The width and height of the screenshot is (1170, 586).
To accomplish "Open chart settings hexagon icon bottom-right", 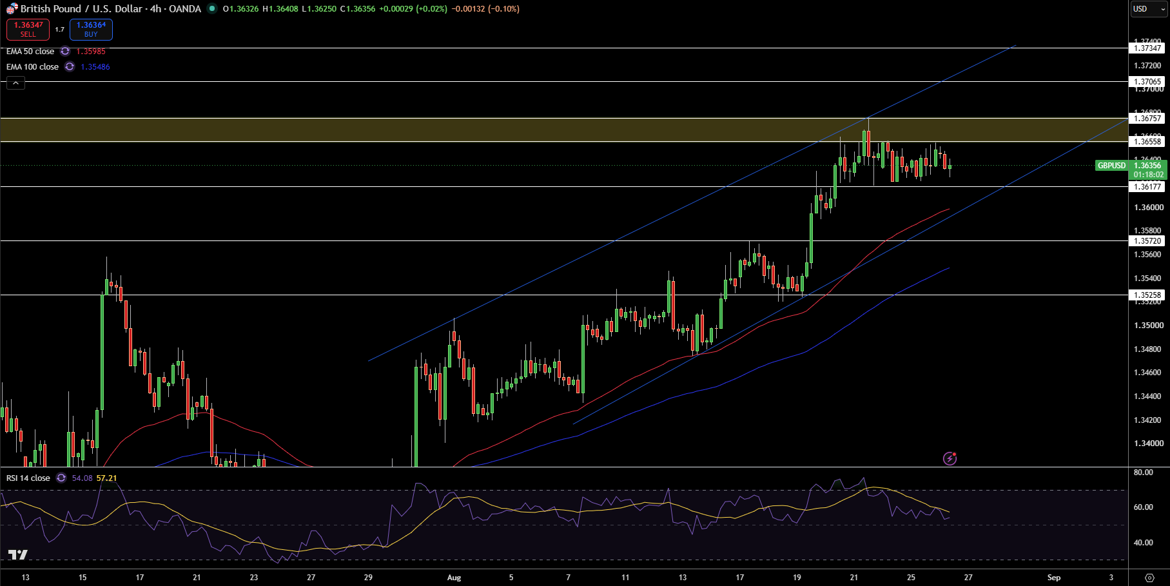I will 1149,578.
